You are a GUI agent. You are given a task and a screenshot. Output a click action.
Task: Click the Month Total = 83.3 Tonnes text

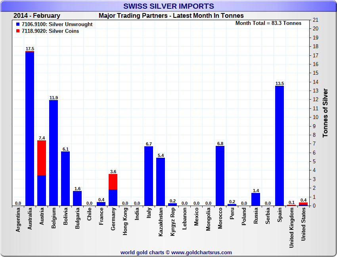click(x=268, y=23)
